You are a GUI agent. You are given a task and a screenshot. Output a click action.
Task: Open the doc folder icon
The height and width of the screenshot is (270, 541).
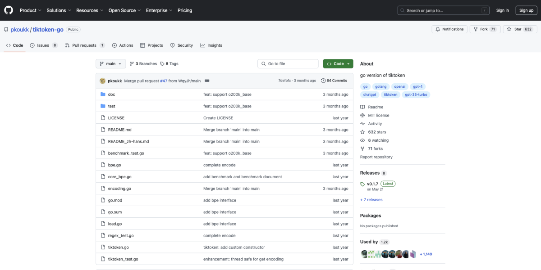pos(103,94)
